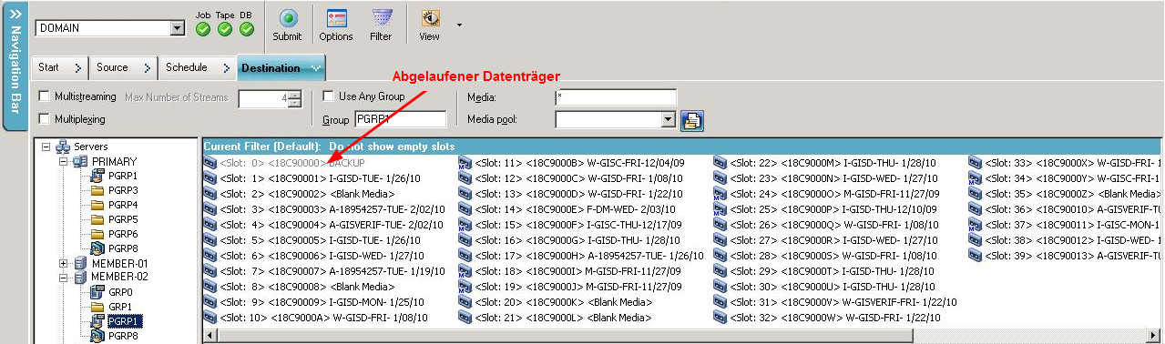The image size is (1165, 344).
Task: Open the Destination tab
Action: tap(281, 67)
